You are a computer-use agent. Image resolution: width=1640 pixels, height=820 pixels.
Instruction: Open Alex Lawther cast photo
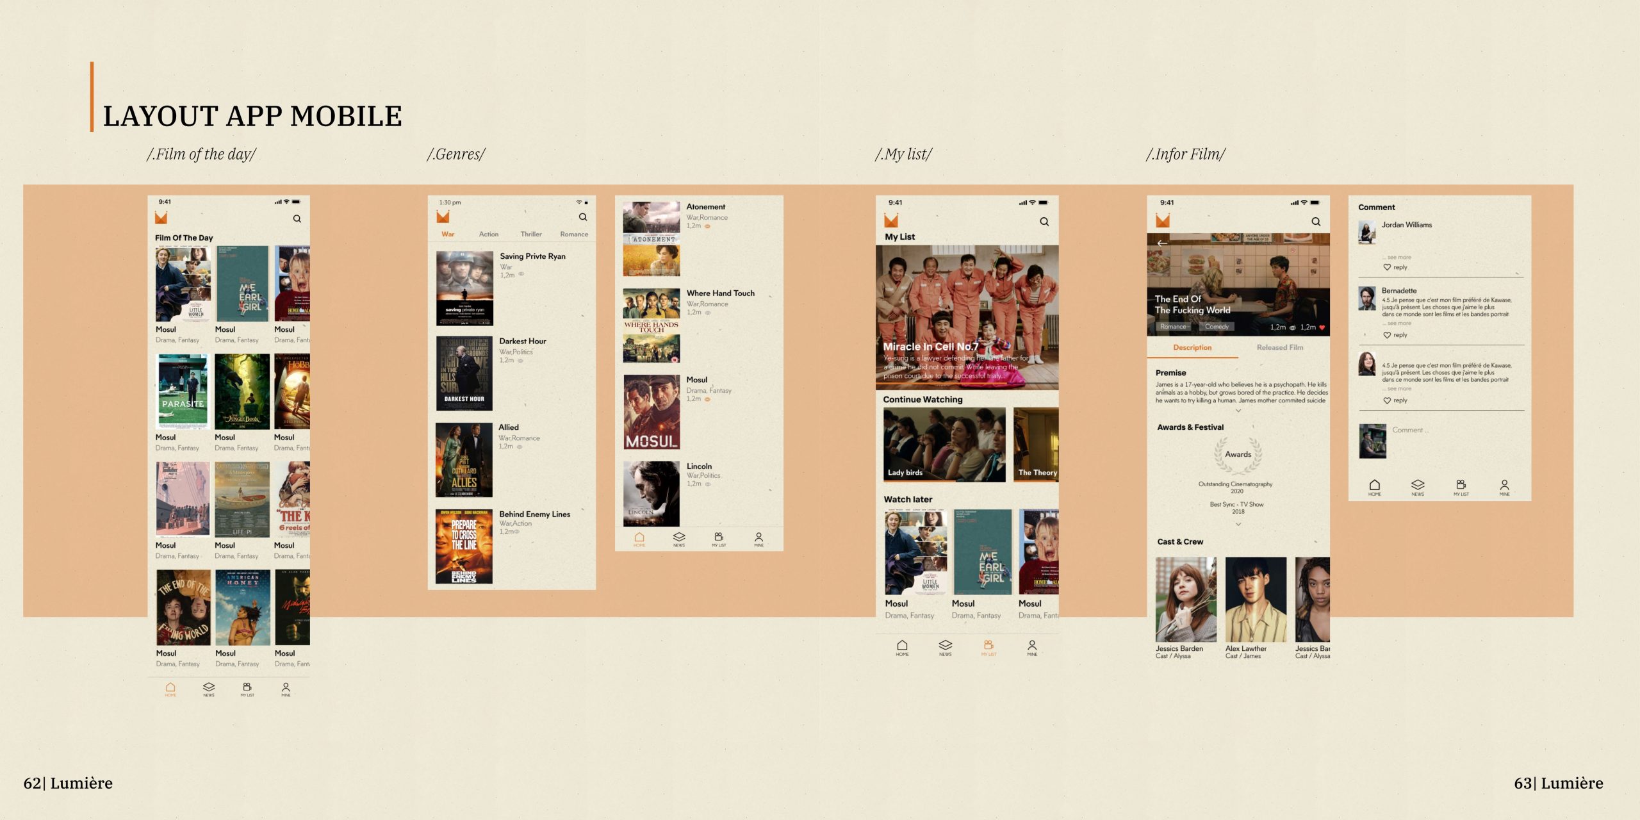coord(1256,600)
